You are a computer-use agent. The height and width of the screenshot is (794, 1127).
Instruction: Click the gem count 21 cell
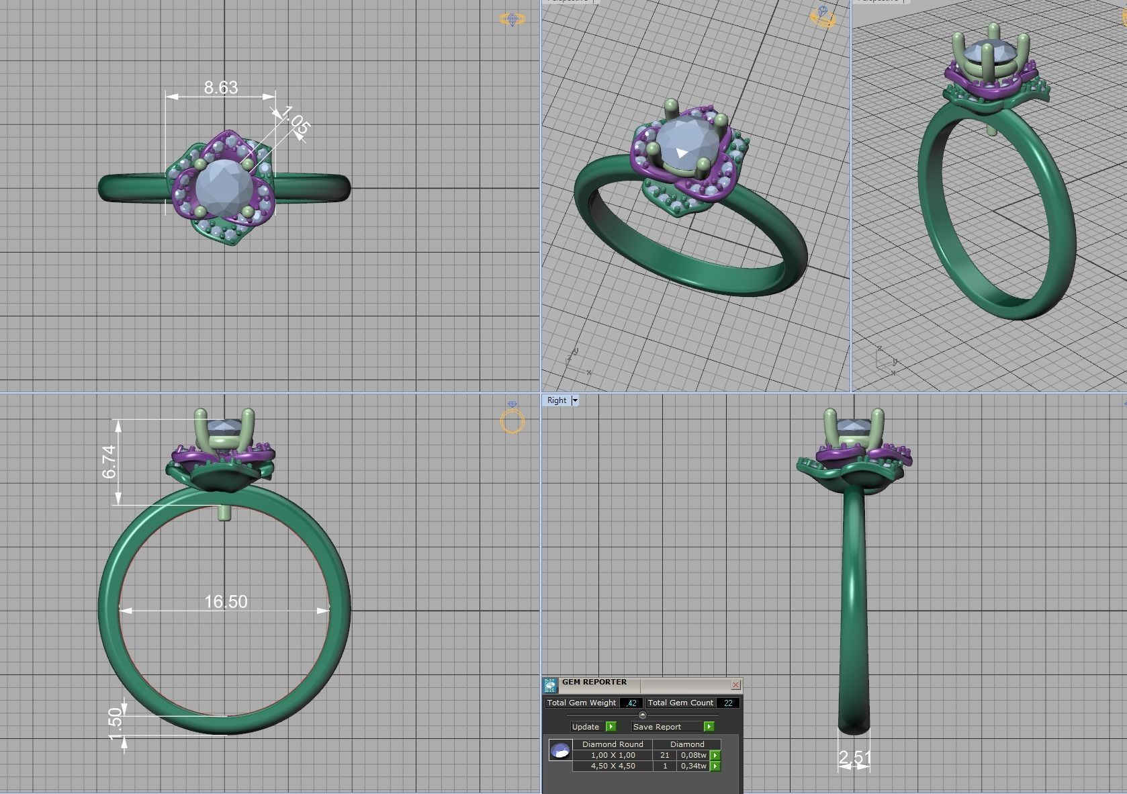click(665, 756)
